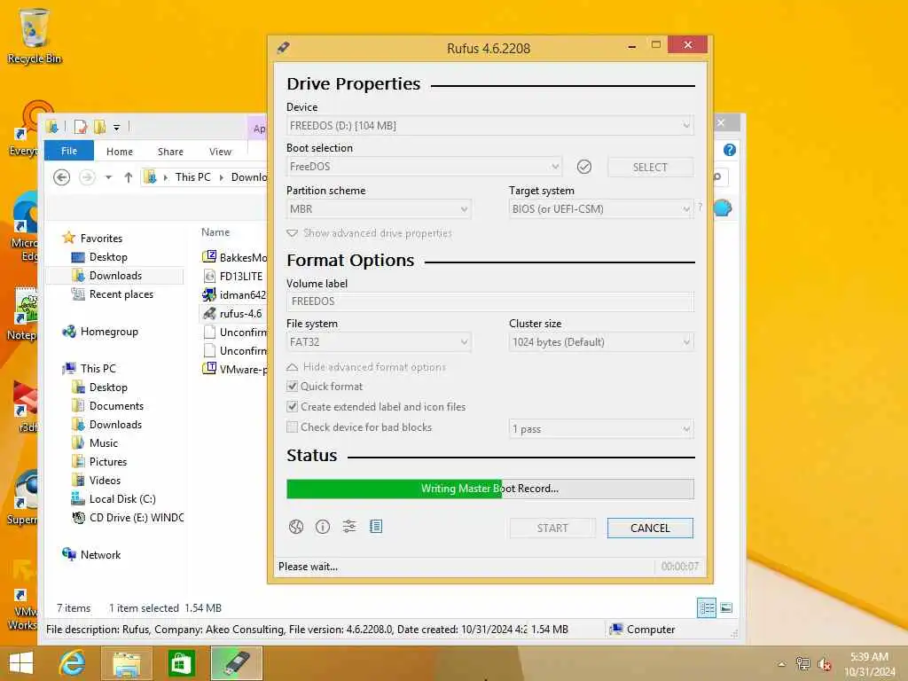Viewport: 908px width, 681px height.
Task: Select Documents under This PC
Action: tap(116, 406)
